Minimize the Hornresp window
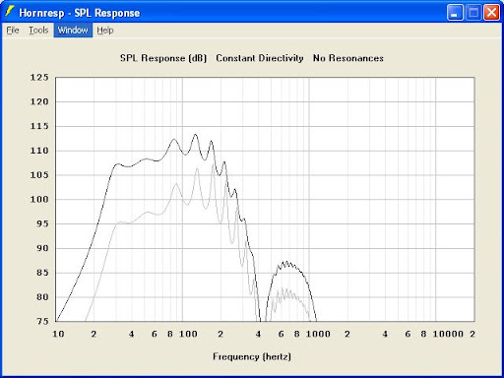 click(x=455, y=13)
